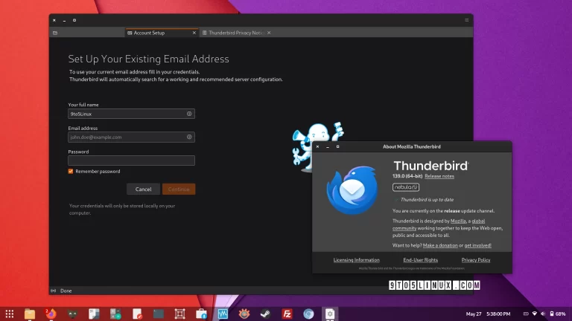Open the app grid launcher
Viewport: 572px width, 321px height.
tap(8, 314)
